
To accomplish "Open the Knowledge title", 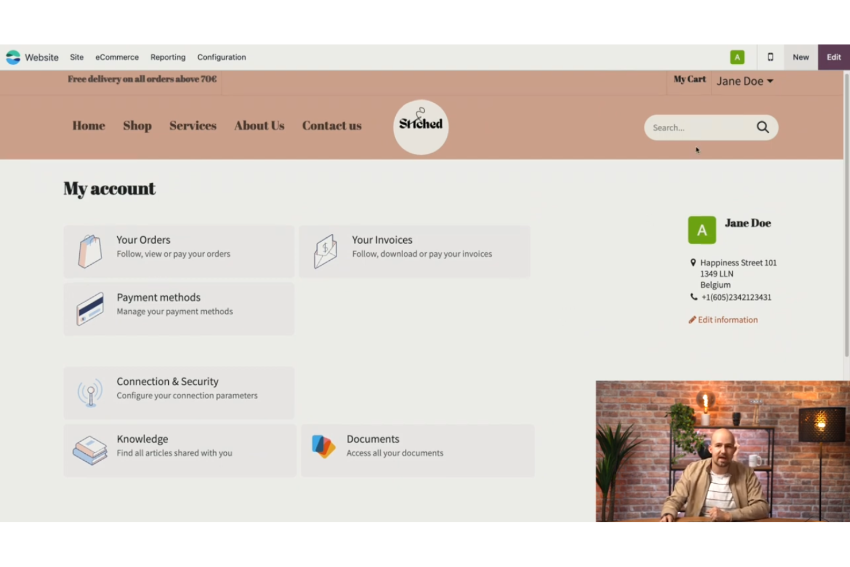I will (142, 439).
